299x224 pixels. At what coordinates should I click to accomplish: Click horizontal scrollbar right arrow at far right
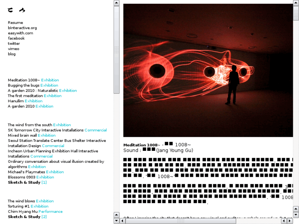[x=290, y=221]
